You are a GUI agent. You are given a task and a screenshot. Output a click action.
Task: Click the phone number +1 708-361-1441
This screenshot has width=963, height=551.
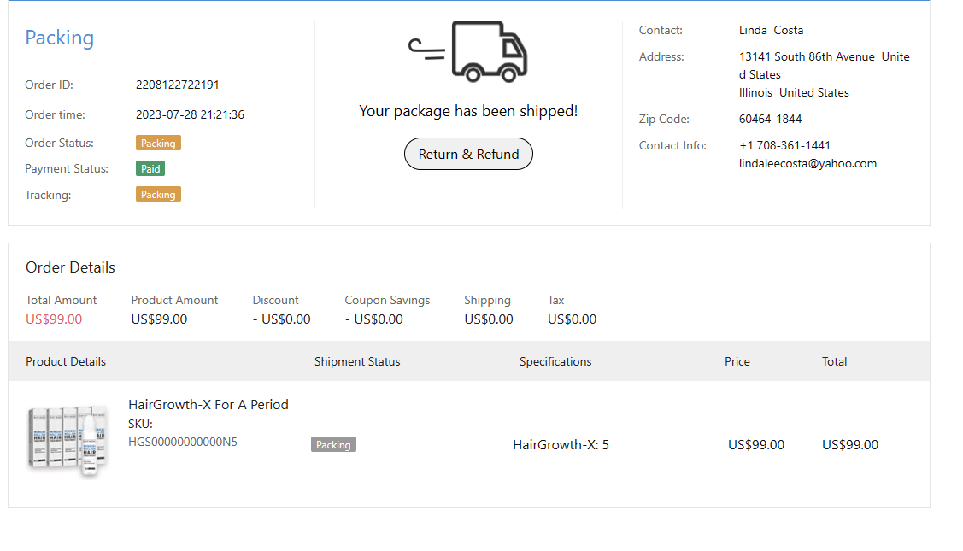pyautogui.click(x=784, y=145)
